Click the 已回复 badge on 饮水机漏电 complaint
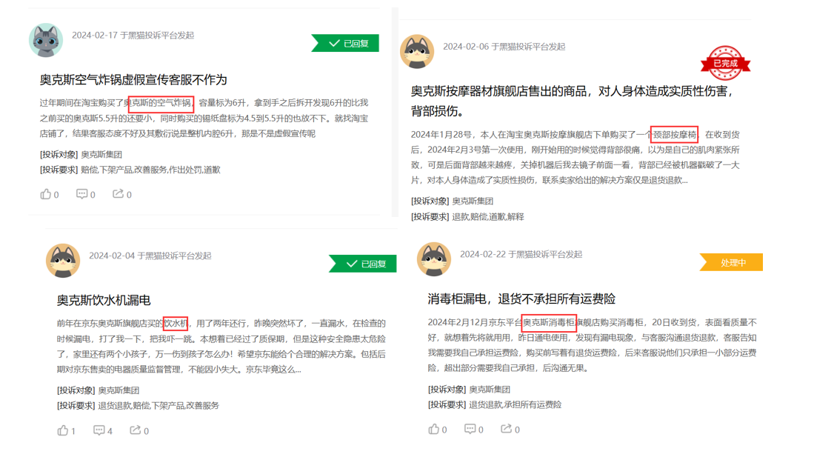 (x=363, y=264)
